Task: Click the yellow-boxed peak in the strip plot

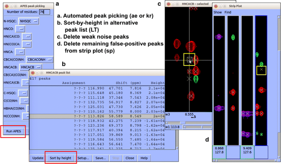Action: click(261, 69)
